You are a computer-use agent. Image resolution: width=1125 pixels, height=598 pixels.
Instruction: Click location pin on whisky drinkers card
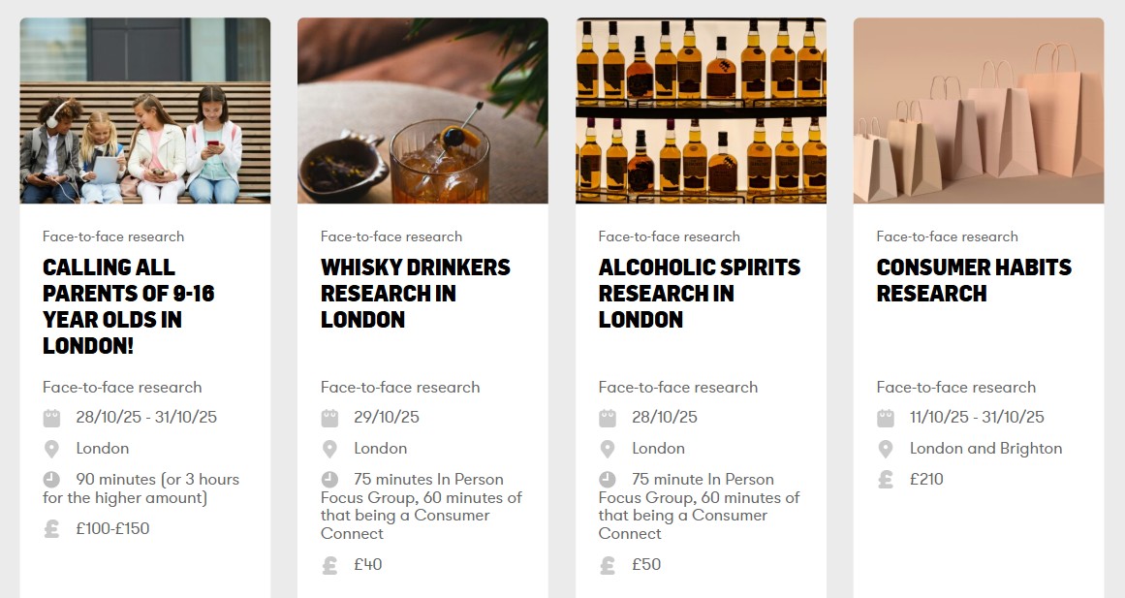(329, 449)
